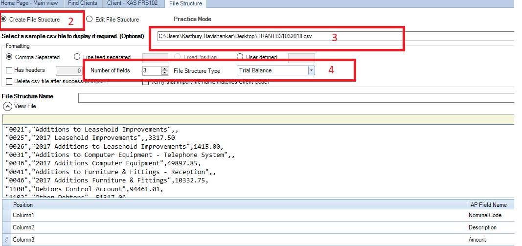Click the File Structure Name field
This screenshot has height=246, width=522.
point(296,98)
